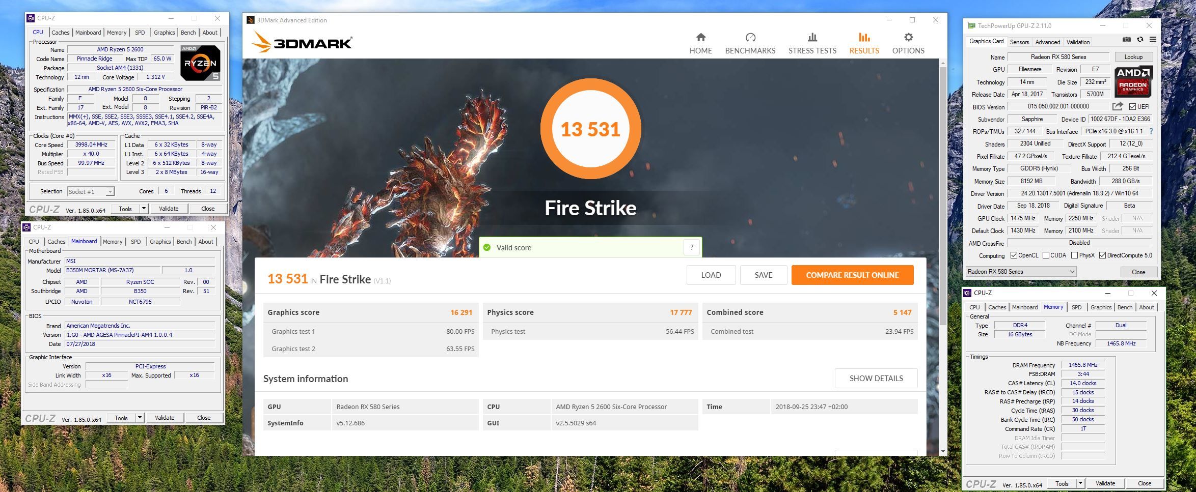Click Close button at bottom of GPU-Z
The image size is (1196, 492).
(x=1138, y=272)
